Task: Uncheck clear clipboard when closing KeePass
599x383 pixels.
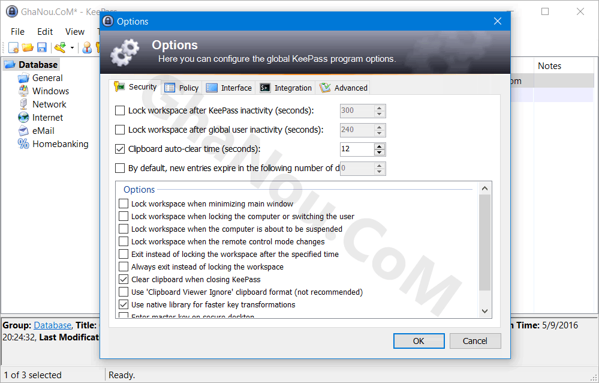Action: point(124,279)
